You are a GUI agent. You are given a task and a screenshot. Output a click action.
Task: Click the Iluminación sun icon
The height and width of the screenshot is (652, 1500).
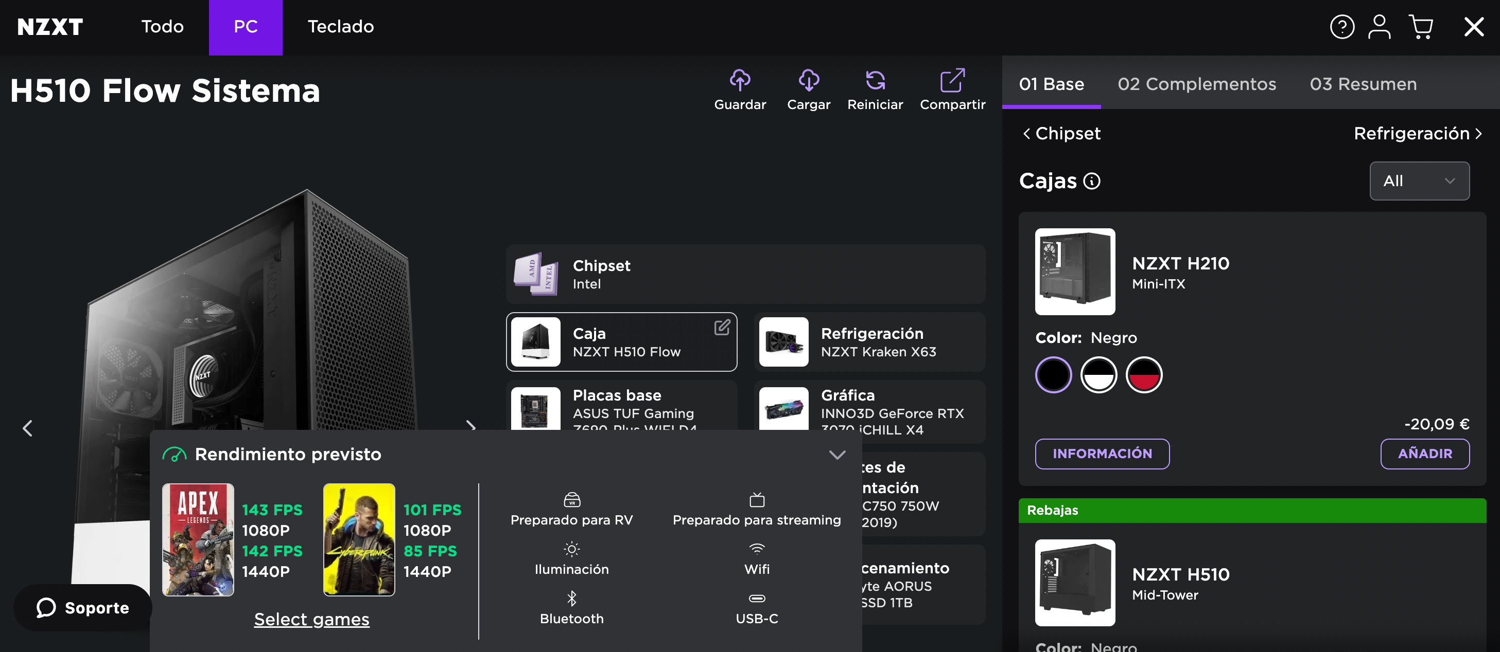tap(572, 549)
